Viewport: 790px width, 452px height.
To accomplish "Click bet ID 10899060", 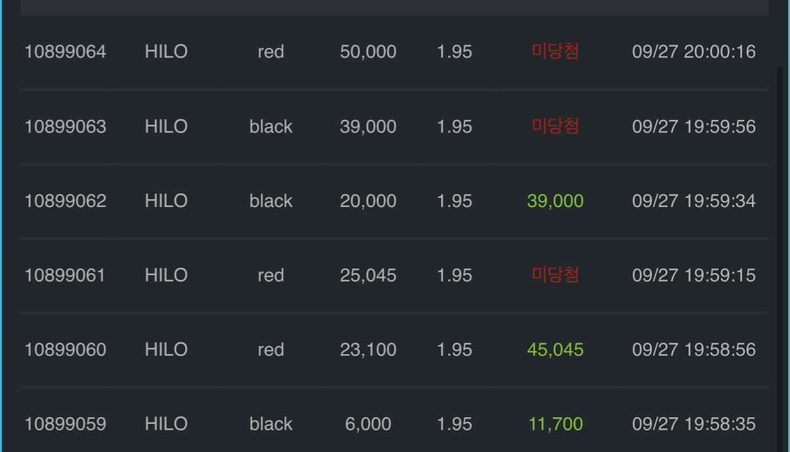I will pos(65,350).
